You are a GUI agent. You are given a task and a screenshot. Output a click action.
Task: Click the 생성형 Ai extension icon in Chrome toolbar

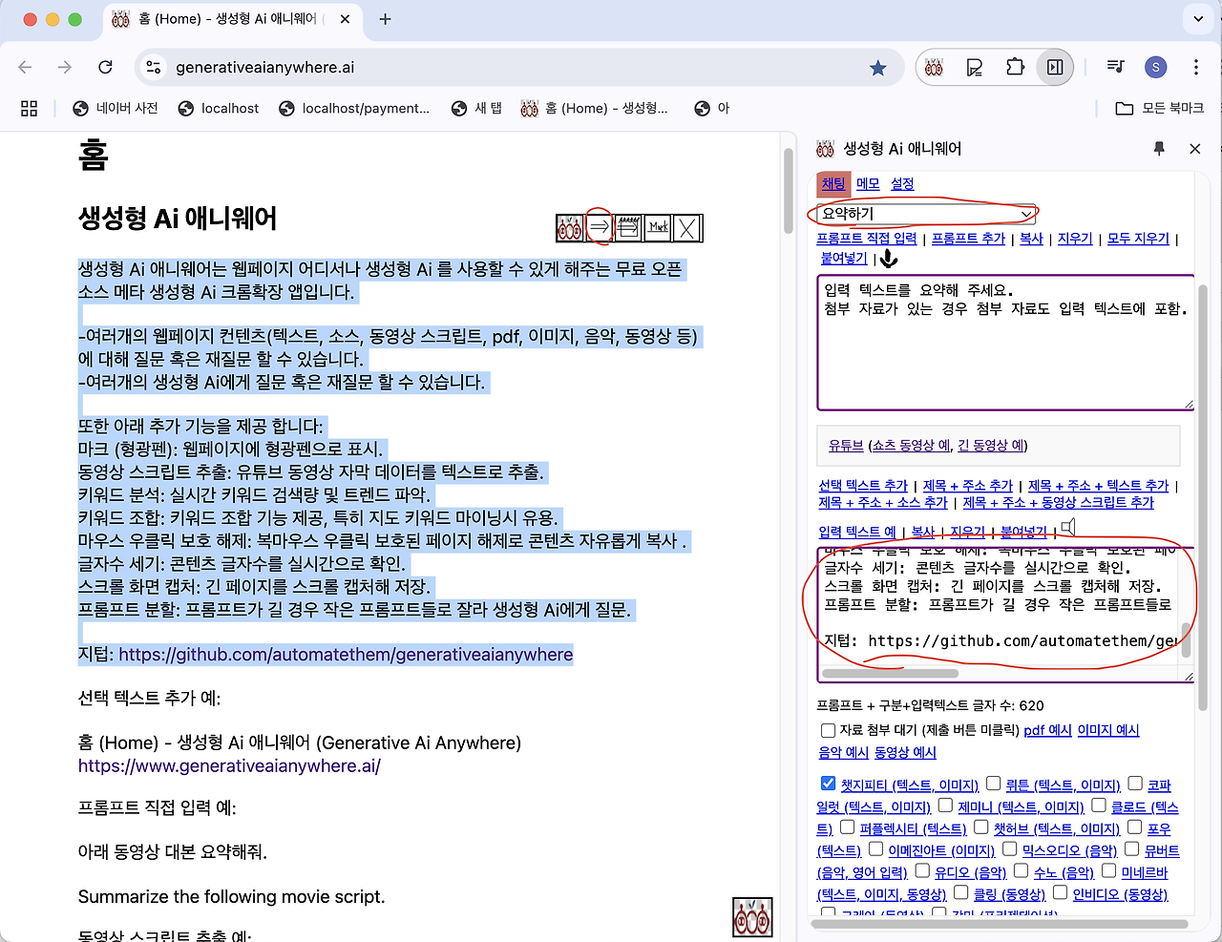click(935, 68)
